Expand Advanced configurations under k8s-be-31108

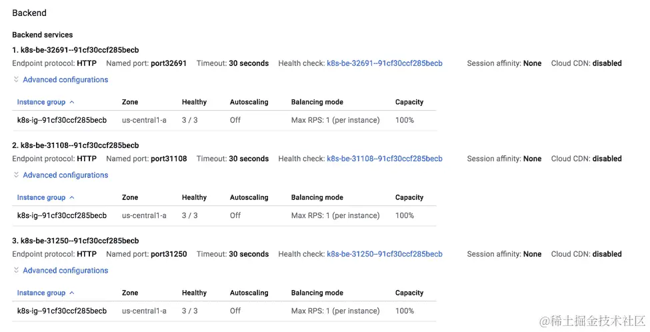65,175
